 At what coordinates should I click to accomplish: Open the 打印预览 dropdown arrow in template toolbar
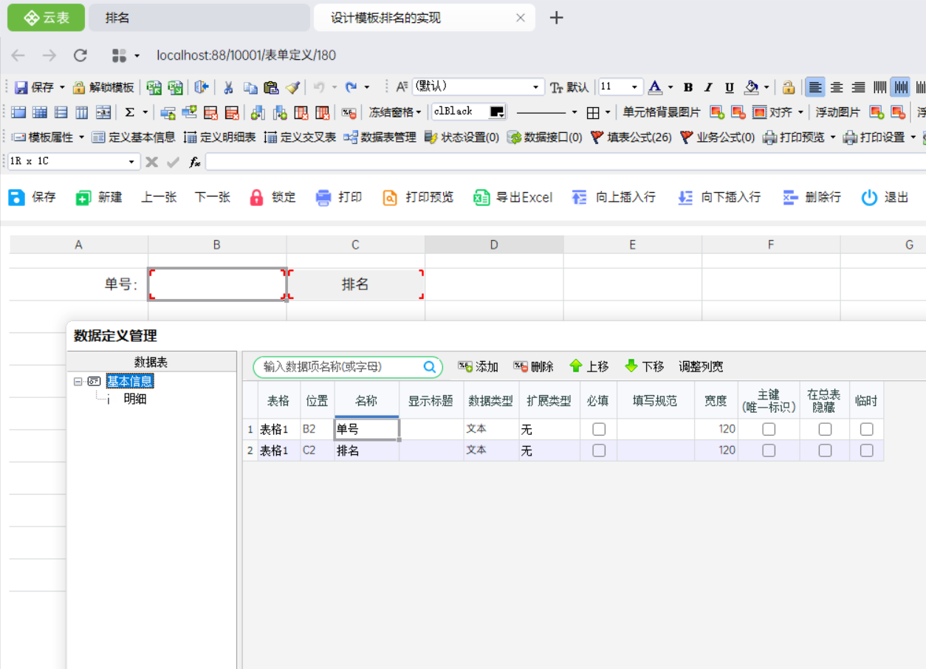(x=833, y=137)
